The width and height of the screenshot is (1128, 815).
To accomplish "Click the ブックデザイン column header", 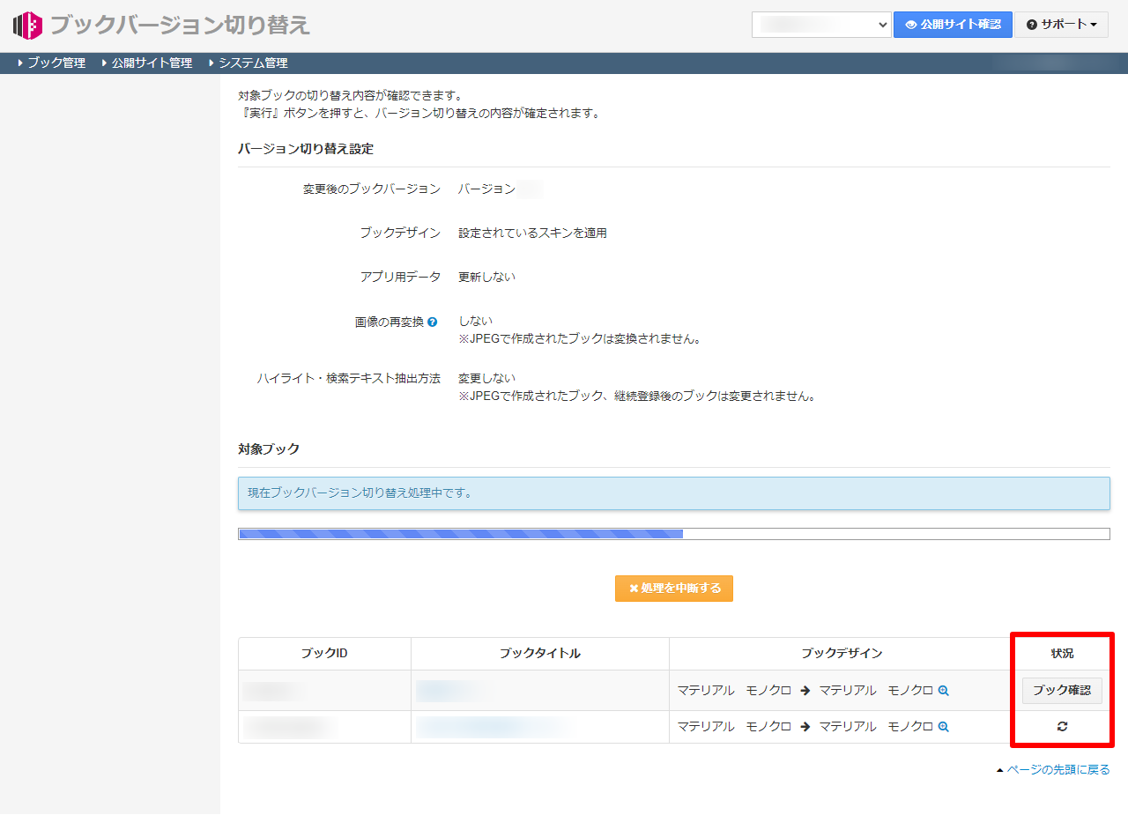I will (841, 654).
